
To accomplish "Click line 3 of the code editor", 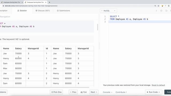I will (139, 22).
